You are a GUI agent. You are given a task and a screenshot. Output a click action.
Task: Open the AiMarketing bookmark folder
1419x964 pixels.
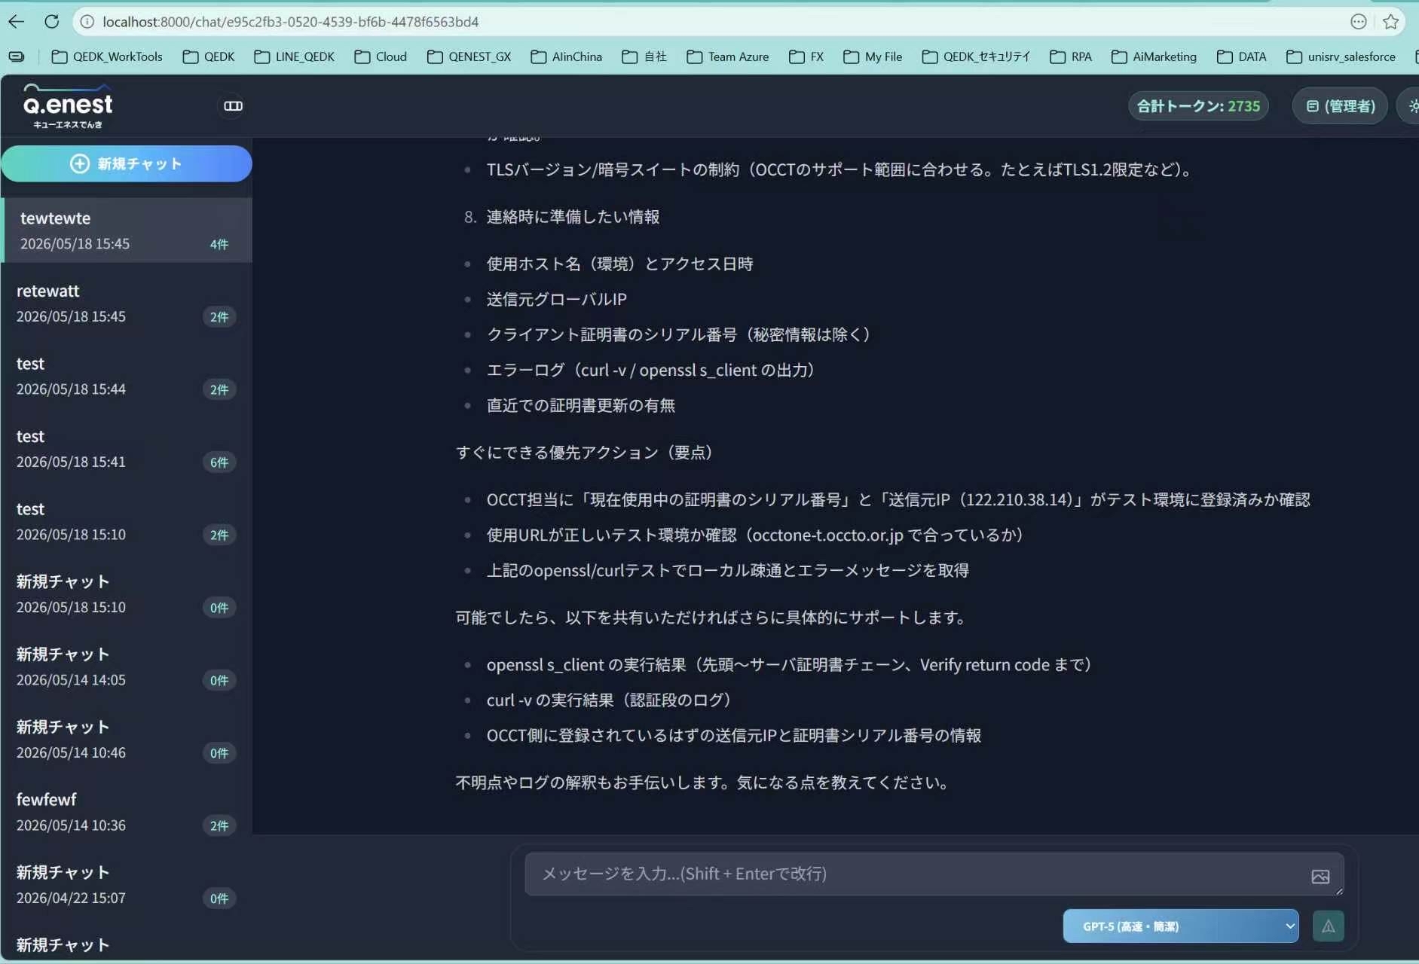[x=1154, y=56]
